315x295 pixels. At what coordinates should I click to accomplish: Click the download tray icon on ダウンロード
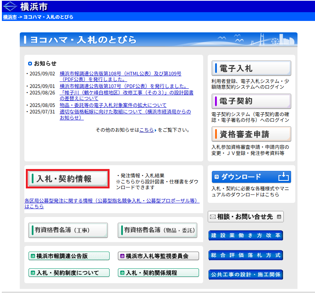283,177
